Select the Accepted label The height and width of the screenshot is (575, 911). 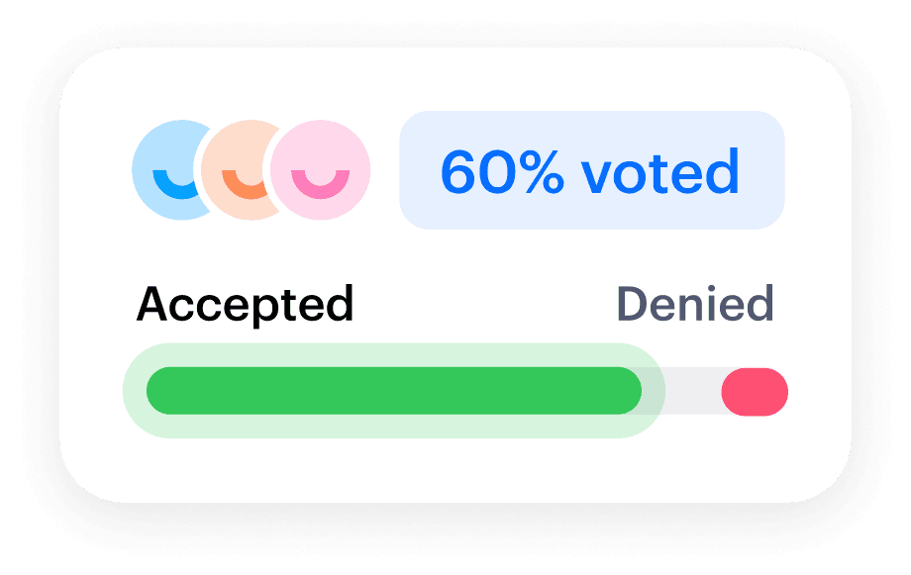(246, 305)
